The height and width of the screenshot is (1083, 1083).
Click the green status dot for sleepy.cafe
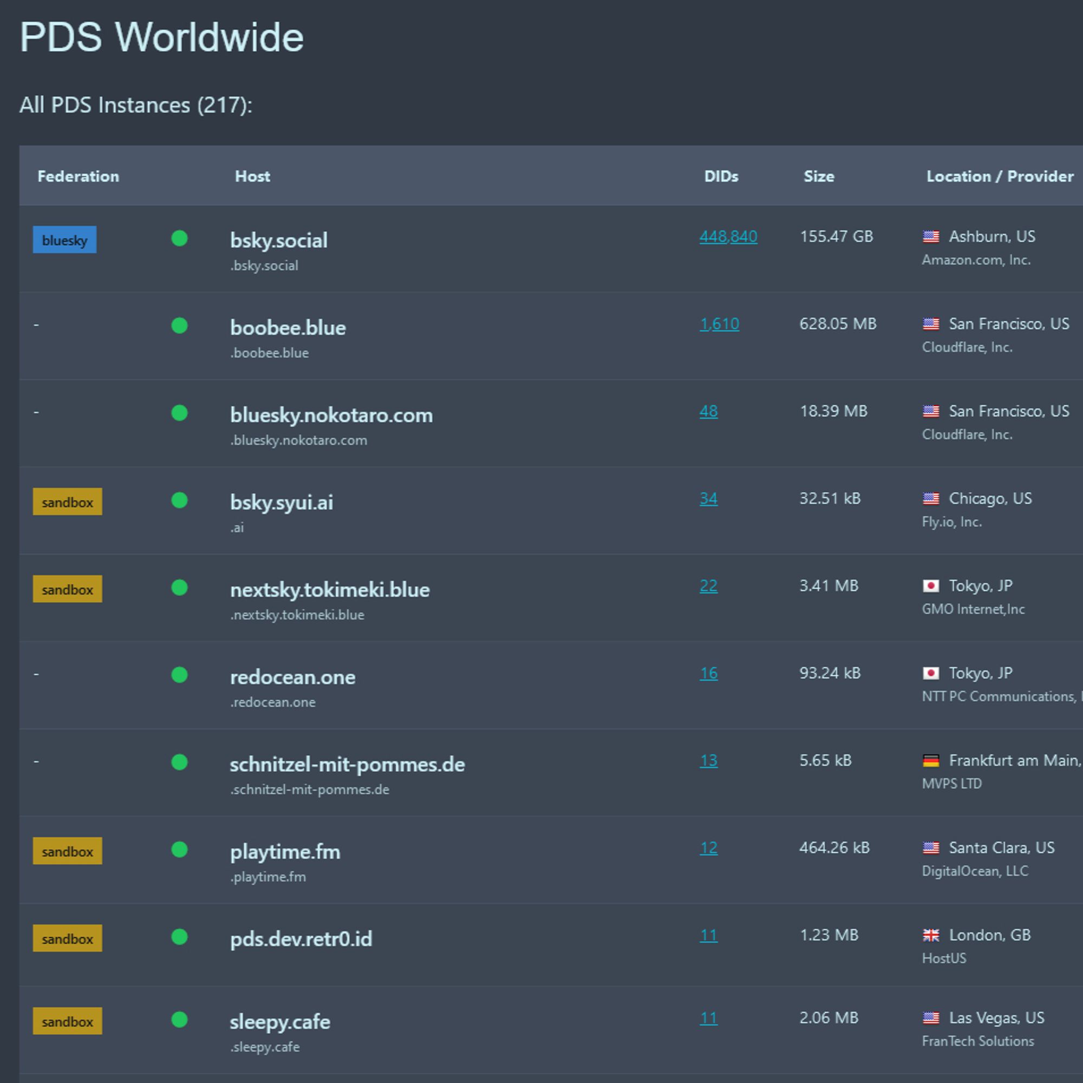pyautogui.click(x=179, y=1020)
